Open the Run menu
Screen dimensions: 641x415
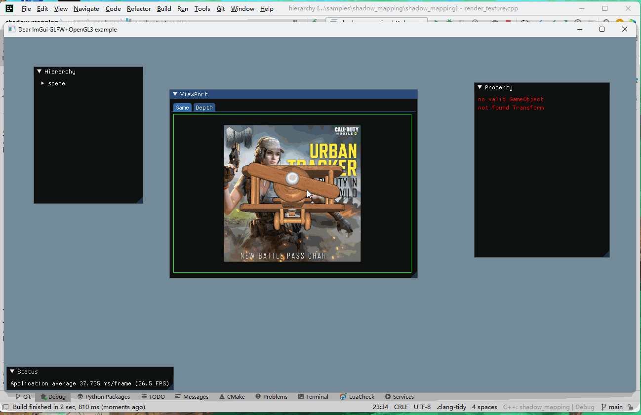pos(183,9)
